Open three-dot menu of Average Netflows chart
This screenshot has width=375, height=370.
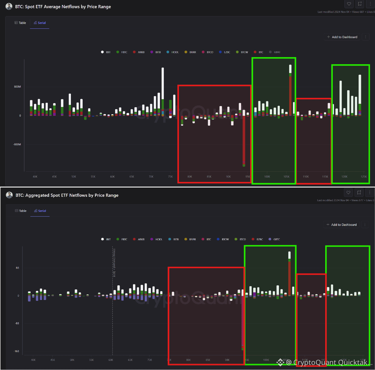pos(370,4)
